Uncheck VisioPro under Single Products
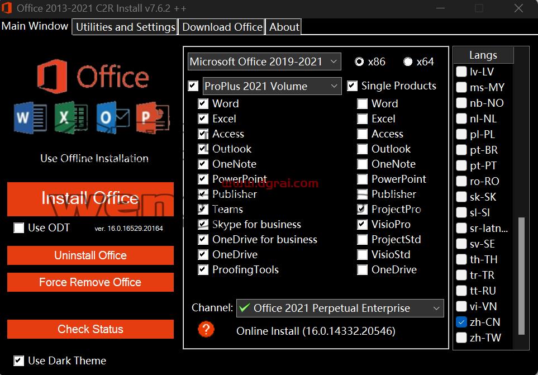538x375 pixels. click(363, 224)
